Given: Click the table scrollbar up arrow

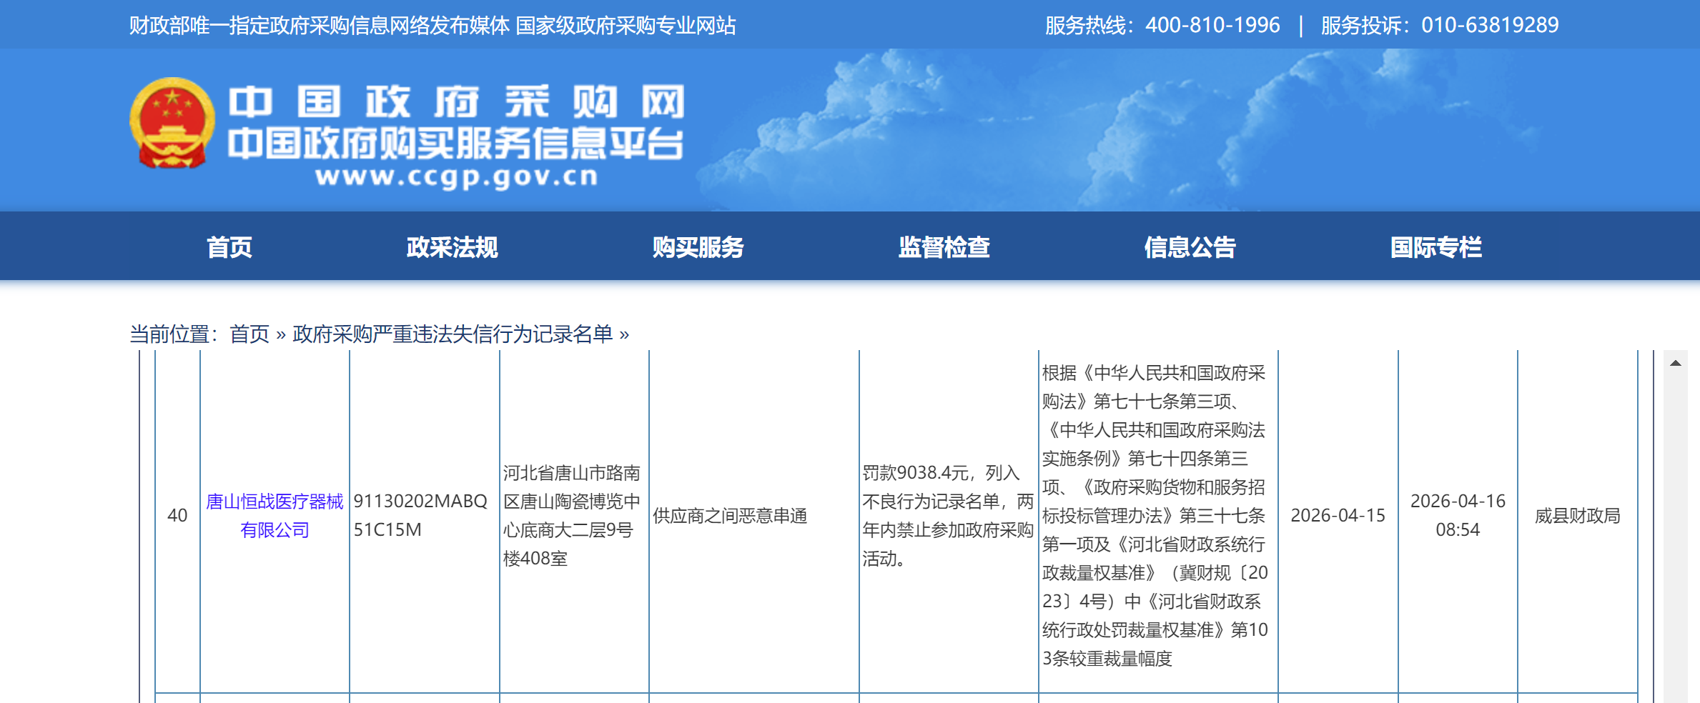Looking at the screenshot, I should 1675,363.
